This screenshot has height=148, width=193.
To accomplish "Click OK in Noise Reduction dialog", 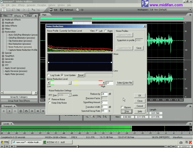I will point(140,96).
